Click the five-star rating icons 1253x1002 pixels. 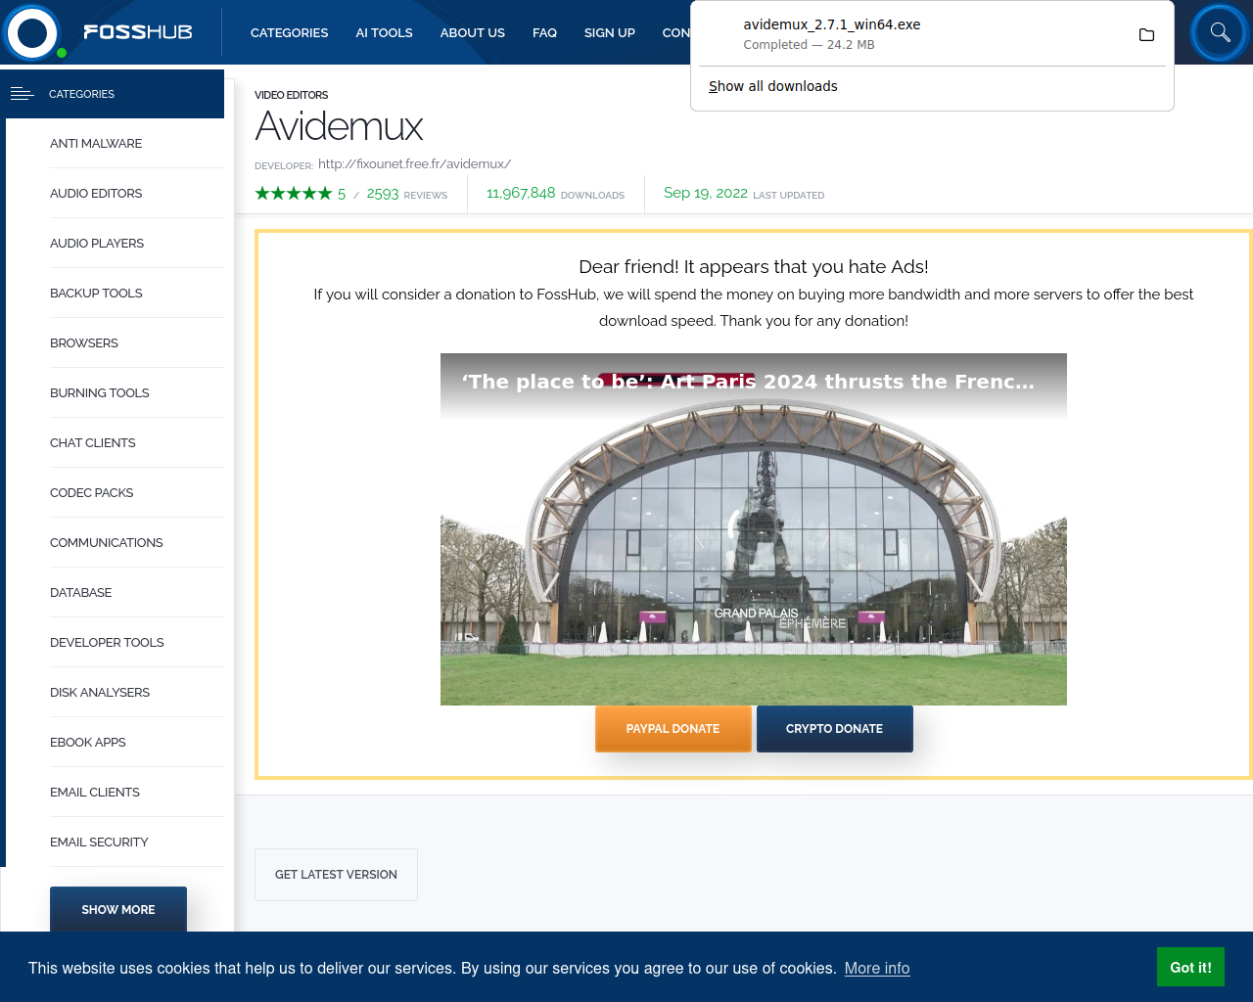(294, 194)
